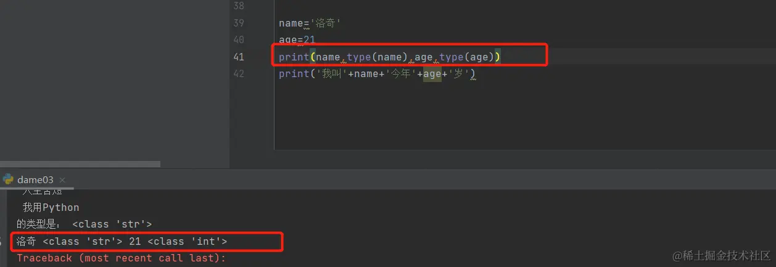
Task: Click the print('我叫'+name+'今年'+age+'岁') line
Action: point(377,74)
